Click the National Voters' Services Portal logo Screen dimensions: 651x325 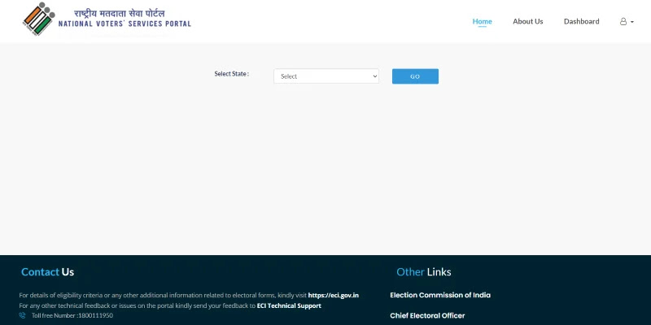(107, 19)
